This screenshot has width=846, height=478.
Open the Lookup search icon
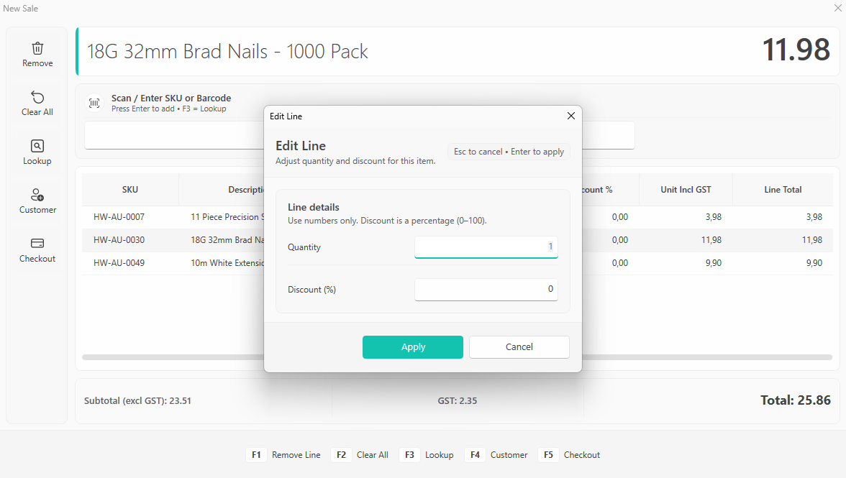click(x=37, y=146)
